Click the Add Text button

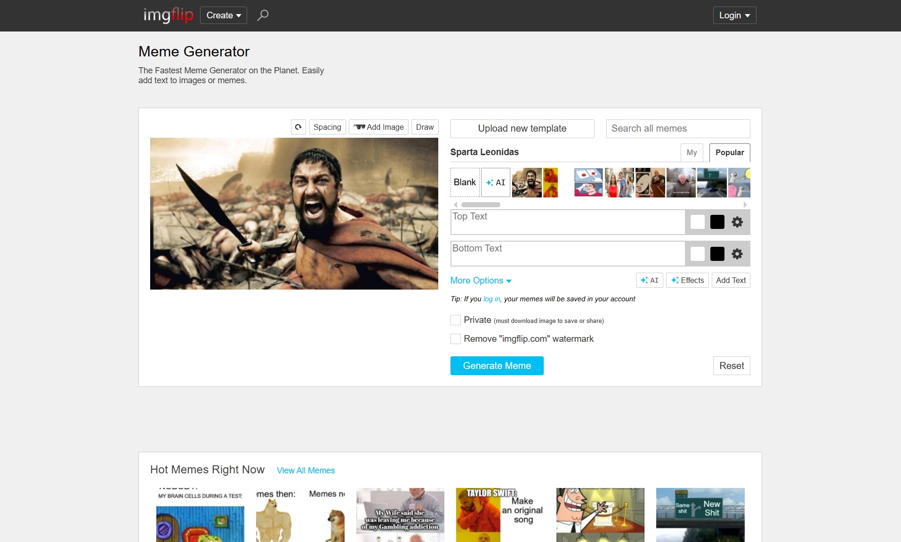pyautogui.click(x=731, y=280)
